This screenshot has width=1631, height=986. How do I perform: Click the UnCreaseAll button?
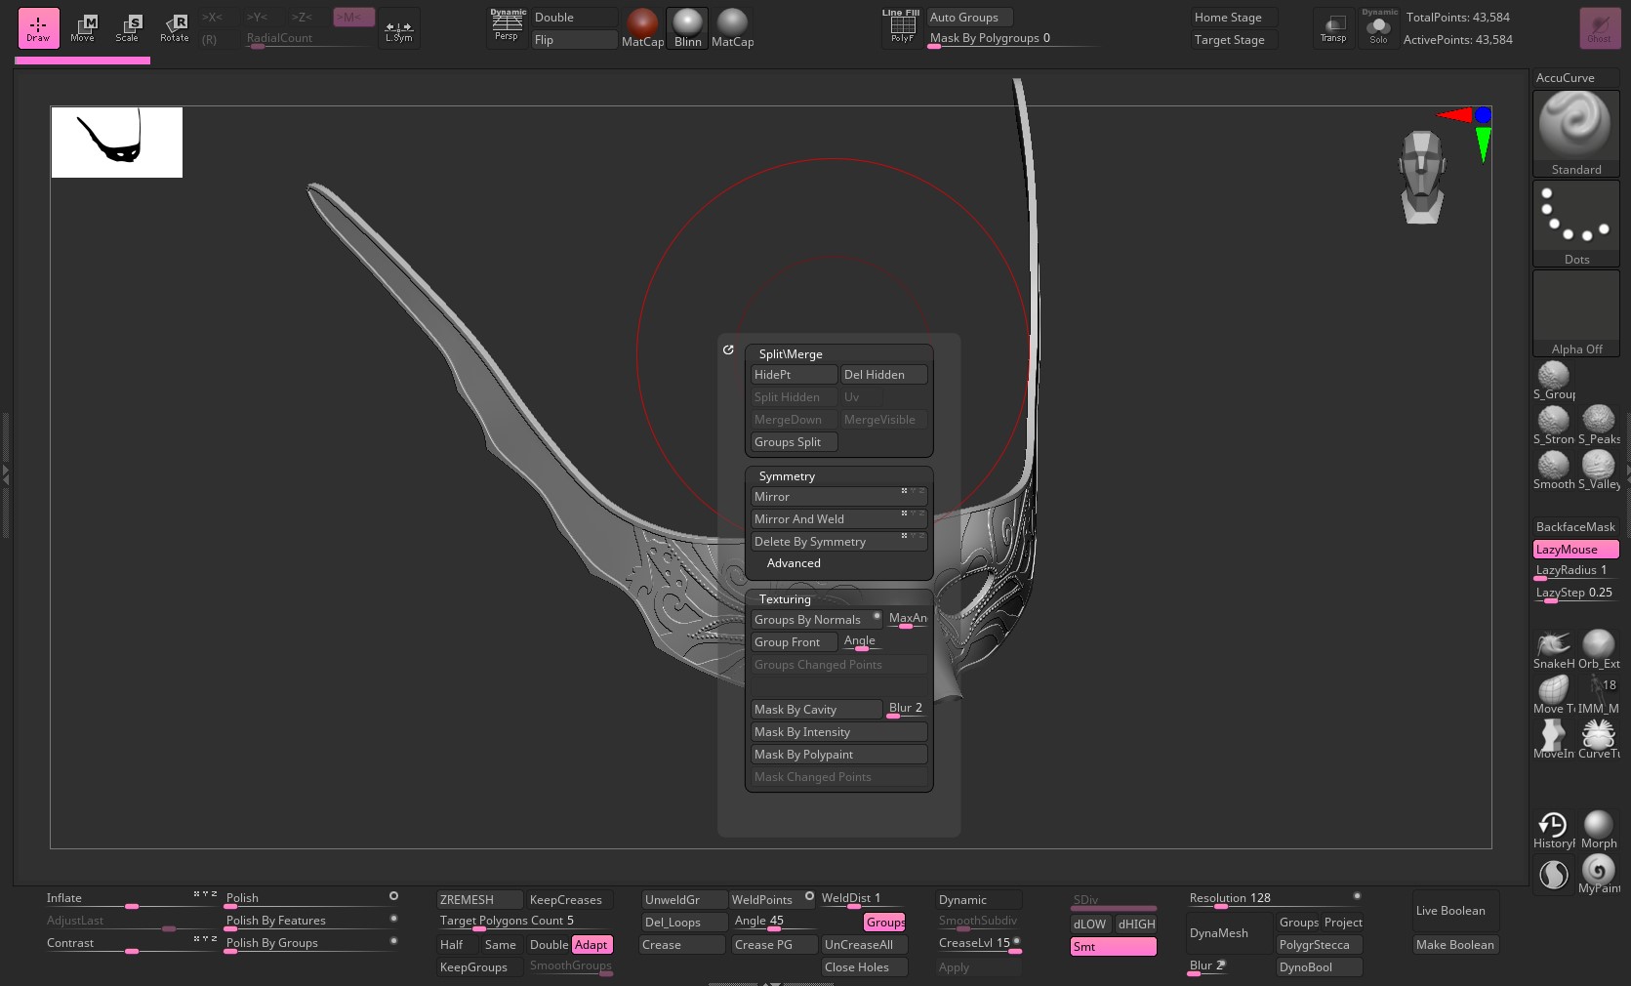pyautogui.click(x=865, y=945)
